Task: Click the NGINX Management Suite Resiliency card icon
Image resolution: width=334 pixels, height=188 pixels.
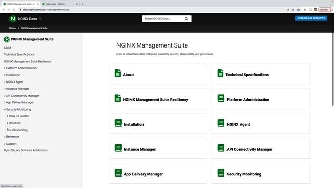Action: click(117, 98)
